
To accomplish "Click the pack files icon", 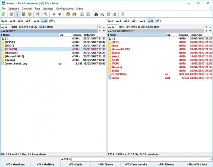I will (x=68, y=14).
